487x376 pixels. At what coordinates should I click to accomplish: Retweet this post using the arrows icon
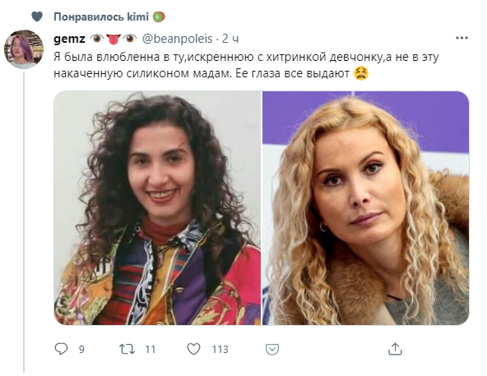point(128,349)
